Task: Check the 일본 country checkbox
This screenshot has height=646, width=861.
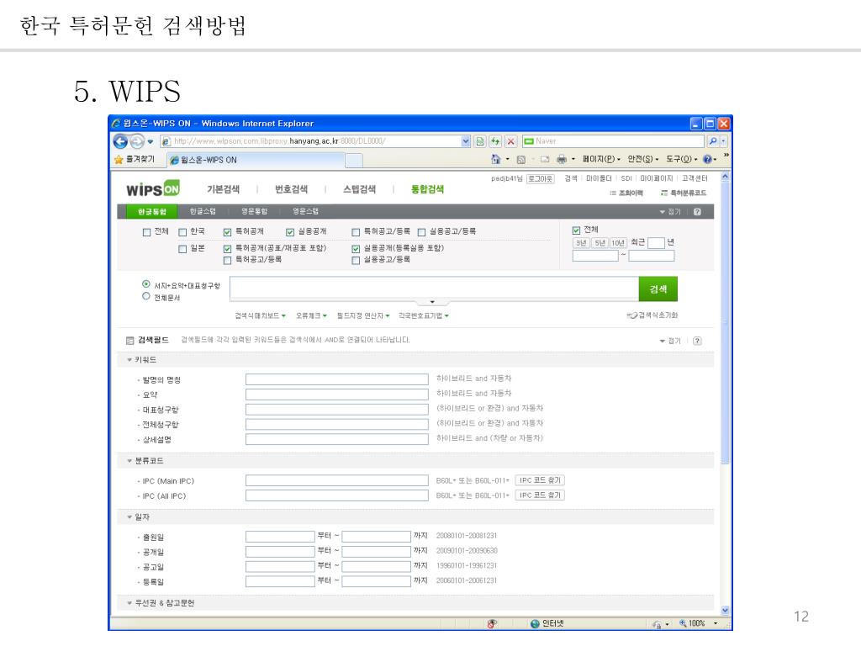Action: point(182,249)
